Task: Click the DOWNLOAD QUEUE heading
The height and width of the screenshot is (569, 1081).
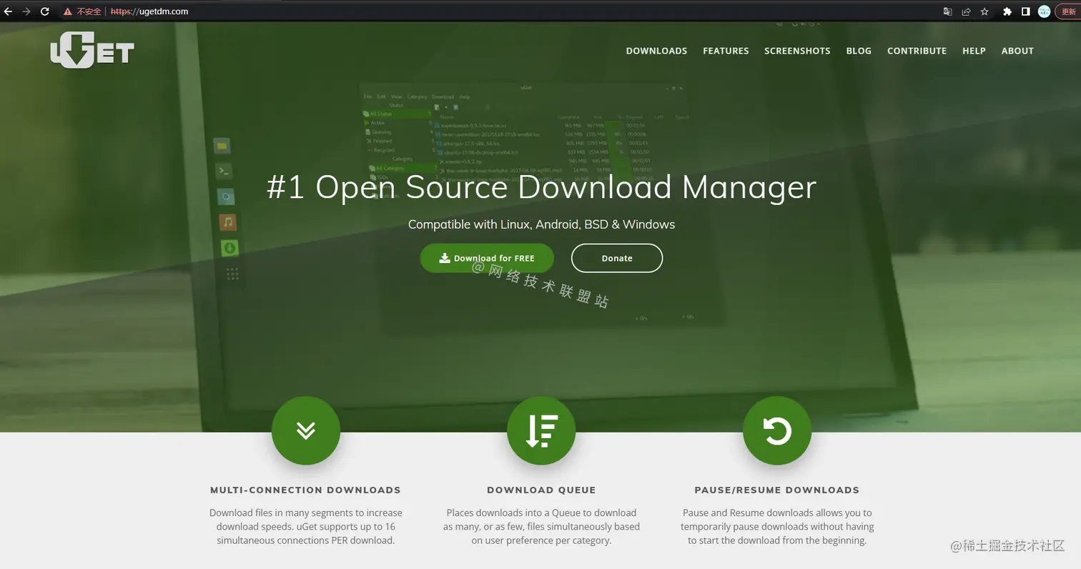Action: (x=541, y=490)
